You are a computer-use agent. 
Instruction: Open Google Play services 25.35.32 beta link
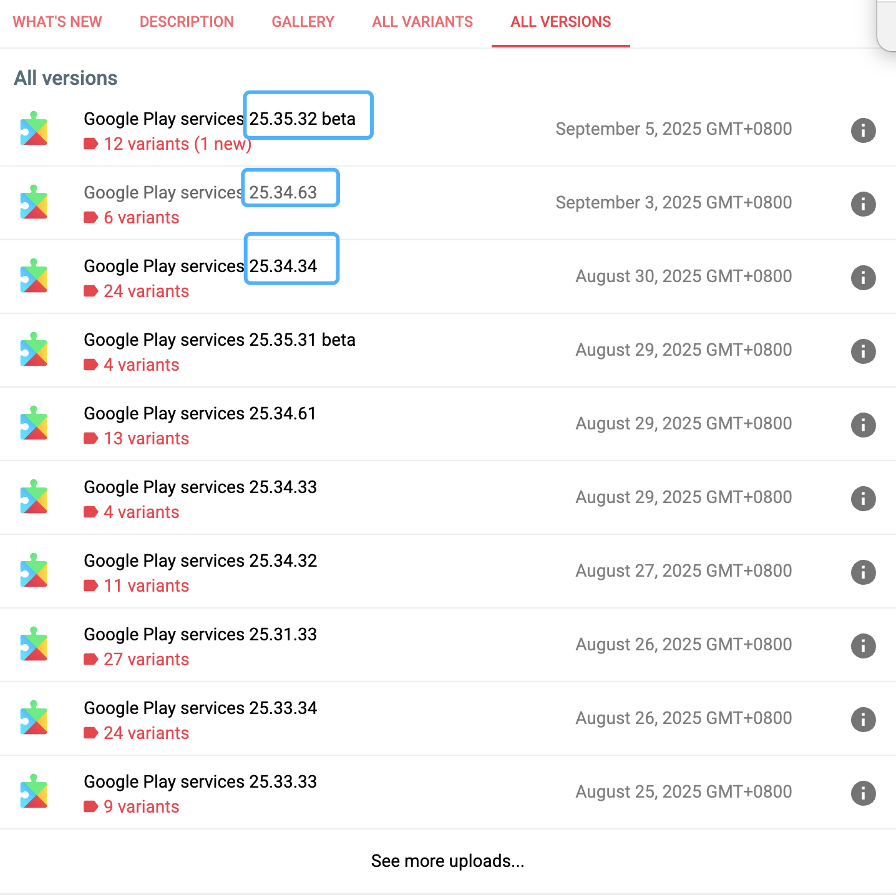220,119
